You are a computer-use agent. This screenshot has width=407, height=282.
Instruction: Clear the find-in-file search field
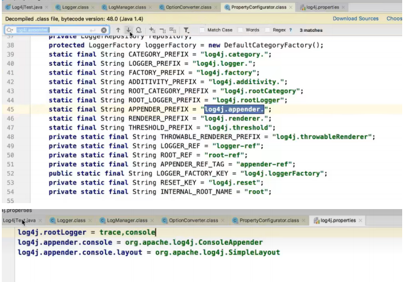click(x=104, y=30)
